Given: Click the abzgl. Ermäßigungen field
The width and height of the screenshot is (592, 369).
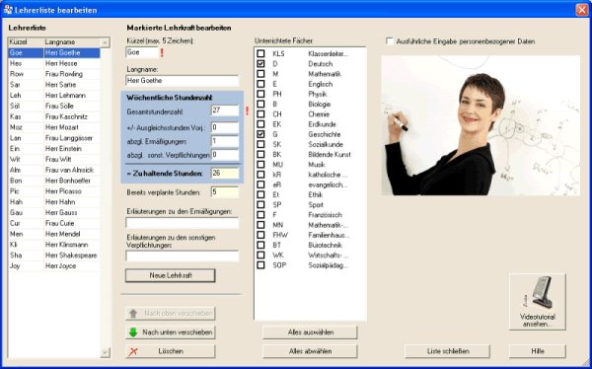Looking at the screenshot, I should click(225, 141).
